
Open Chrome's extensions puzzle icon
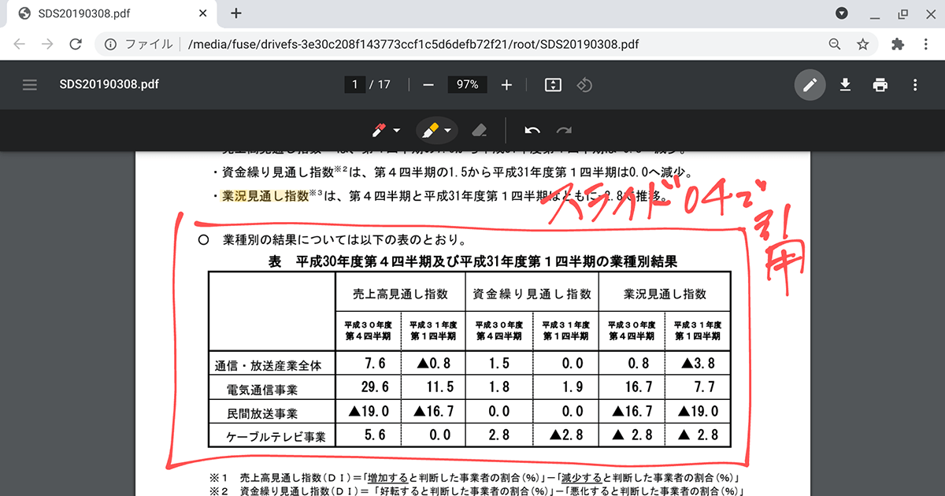tap(897, 44)
